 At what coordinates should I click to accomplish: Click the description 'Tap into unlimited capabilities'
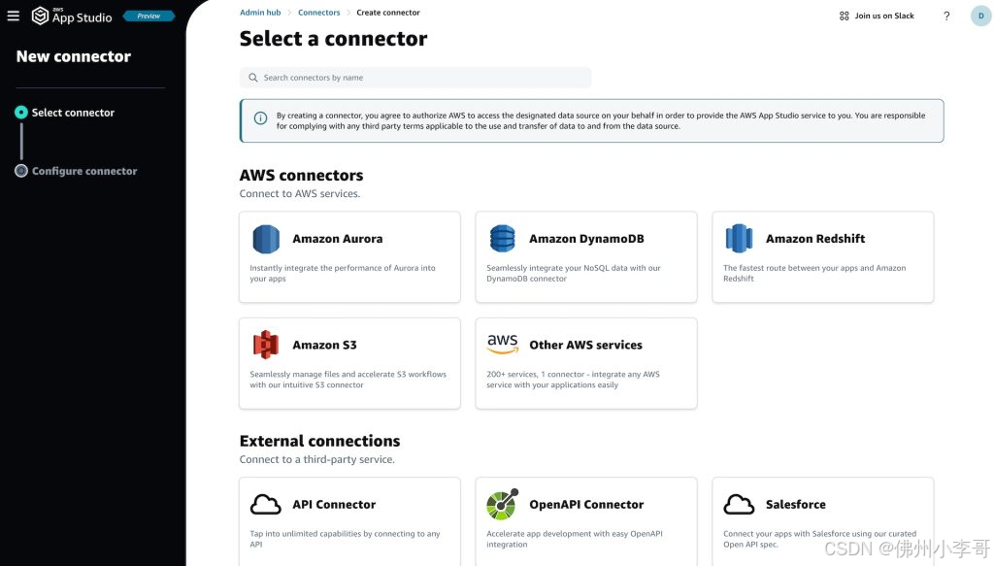click(x=345, y=539)
